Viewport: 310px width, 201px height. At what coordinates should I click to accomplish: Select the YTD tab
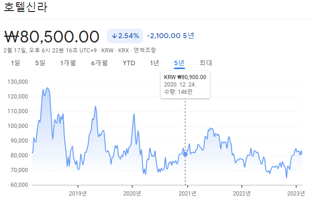[x=129, y=63]
